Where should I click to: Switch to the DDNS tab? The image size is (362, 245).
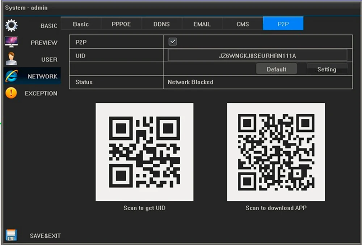[161, 24]
